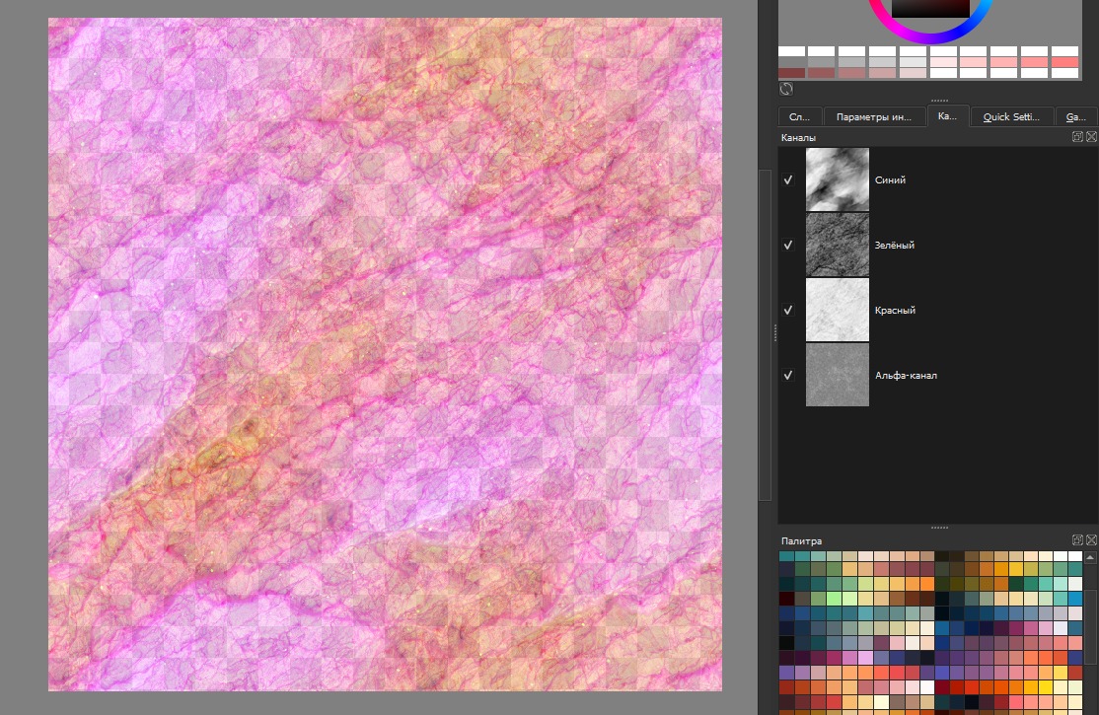Open the Quick Setti... tab
The image size is (1099, 715).
coord(1011,117)
